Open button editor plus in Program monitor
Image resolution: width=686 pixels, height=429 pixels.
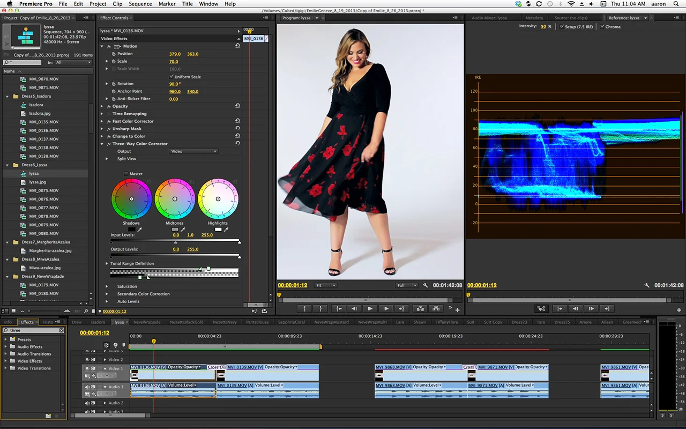coord(457,310)
